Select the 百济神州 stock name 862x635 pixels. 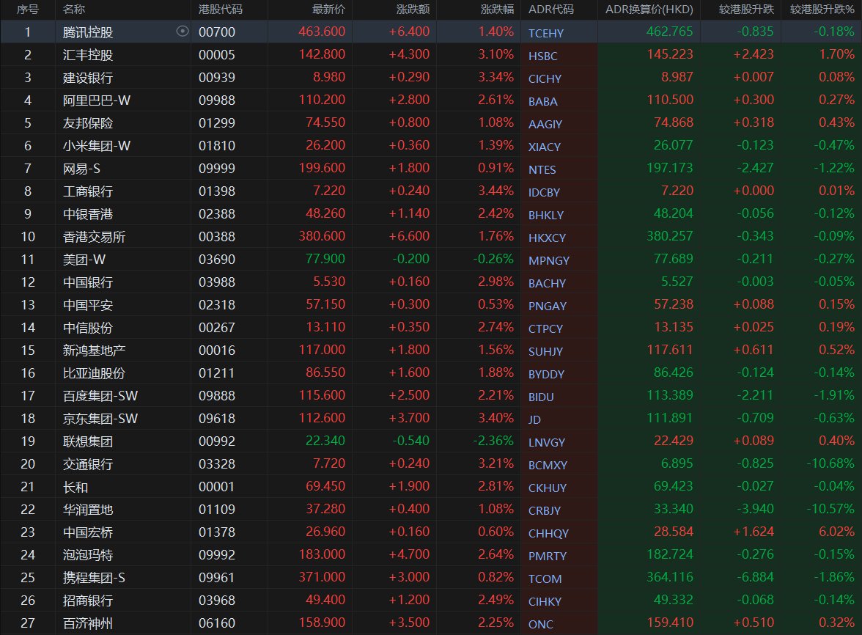(88, 623)
